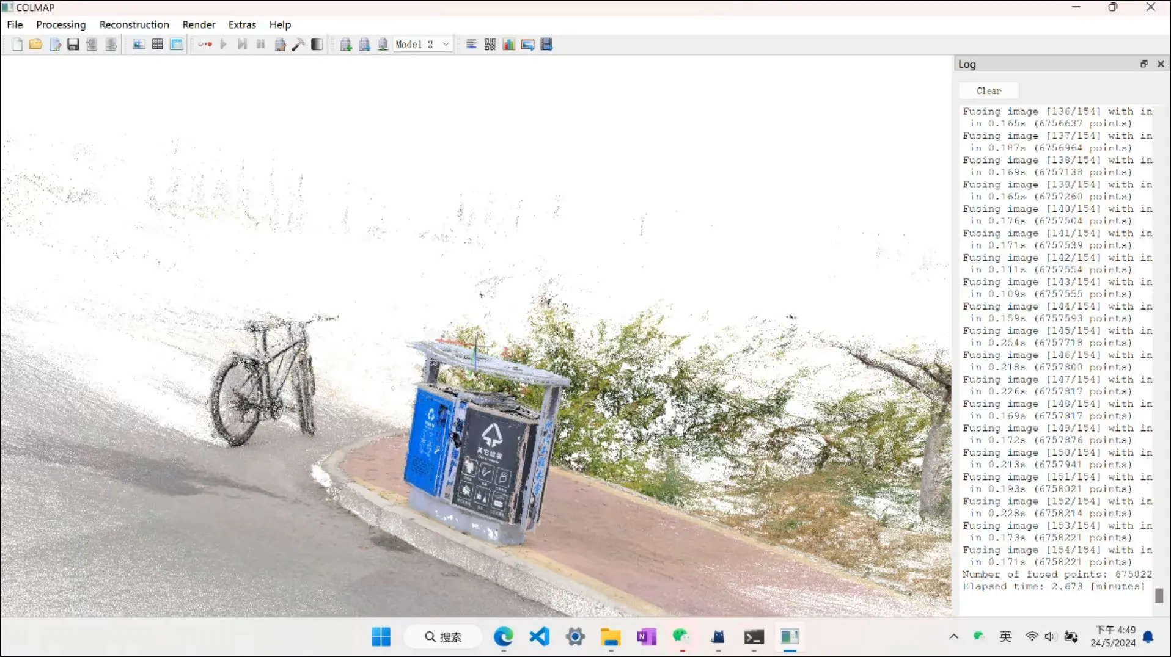This screenshot has width=1171, height=657.
Task: Float the Log panel
Action: (x=1143, y=64)
